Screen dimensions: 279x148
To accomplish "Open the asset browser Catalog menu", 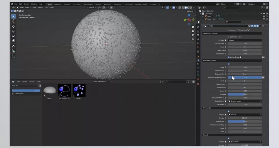I will (x=31, y=82).
